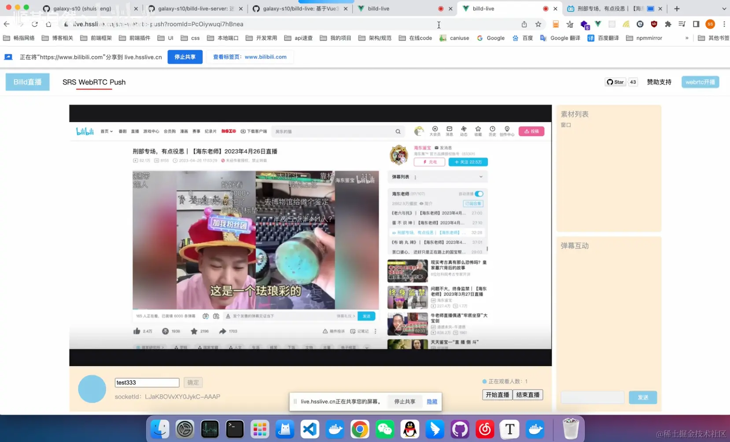Send the danmu with 发送 button
Image resolution: width=730 pixels, height=442 pixels.
click(643, 398)
